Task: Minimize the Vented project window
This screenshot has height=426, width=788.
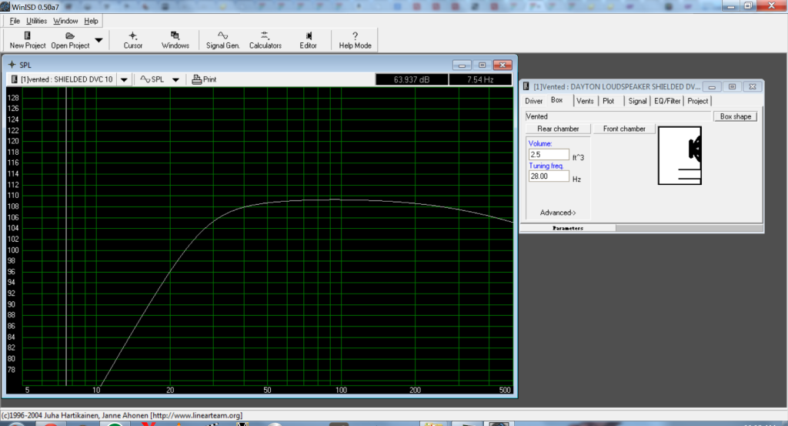Action: [x=712, y=86]
